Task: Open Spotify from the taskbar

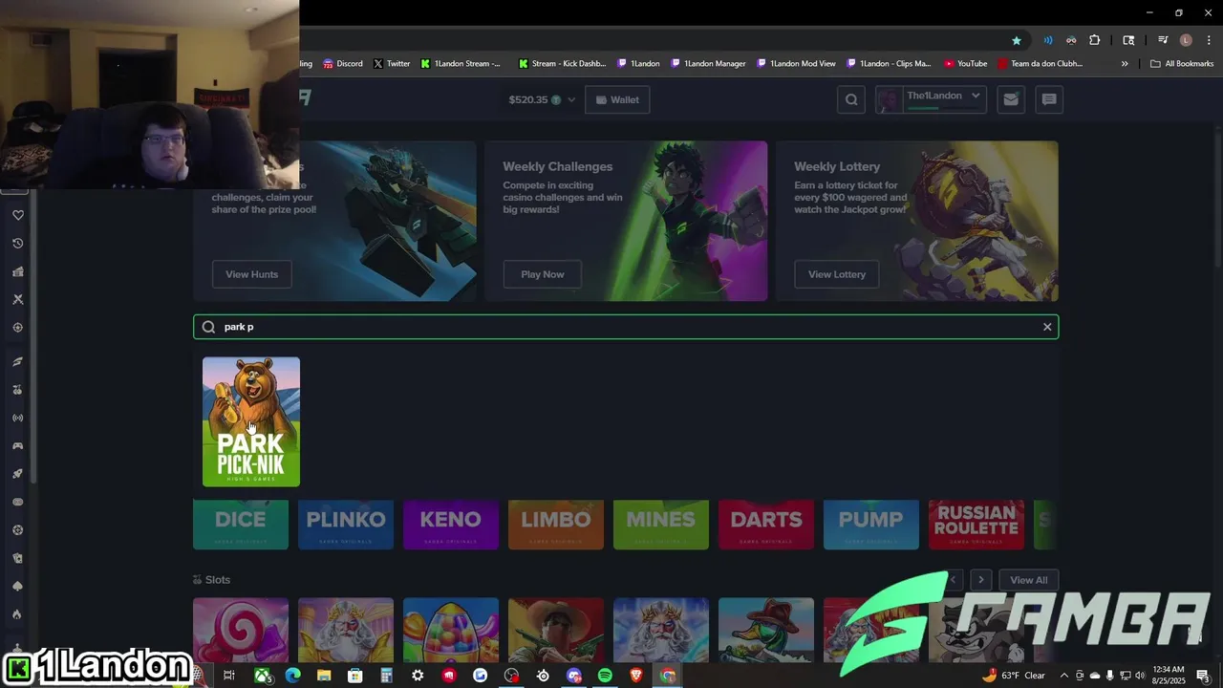Action: (605, 676)
